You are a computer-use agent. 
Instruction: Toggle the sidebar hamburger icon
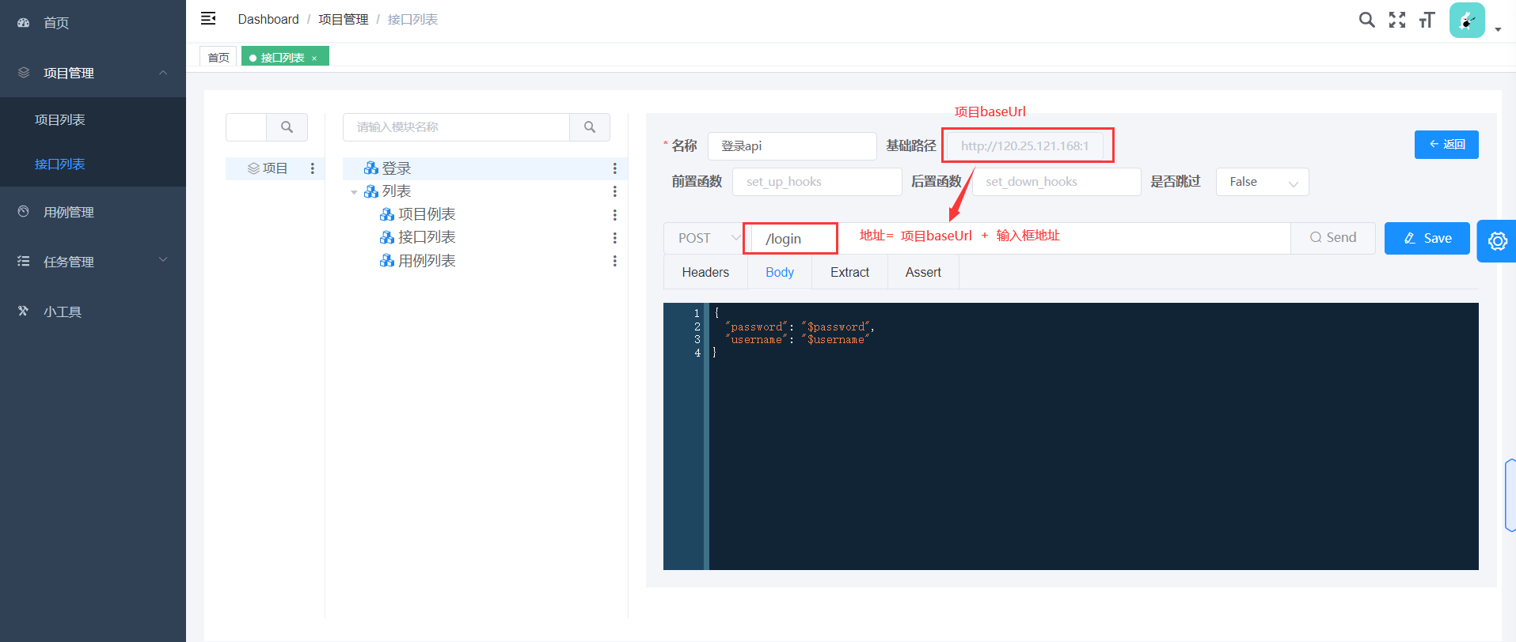pyautogui.click(x=208, y=18)
